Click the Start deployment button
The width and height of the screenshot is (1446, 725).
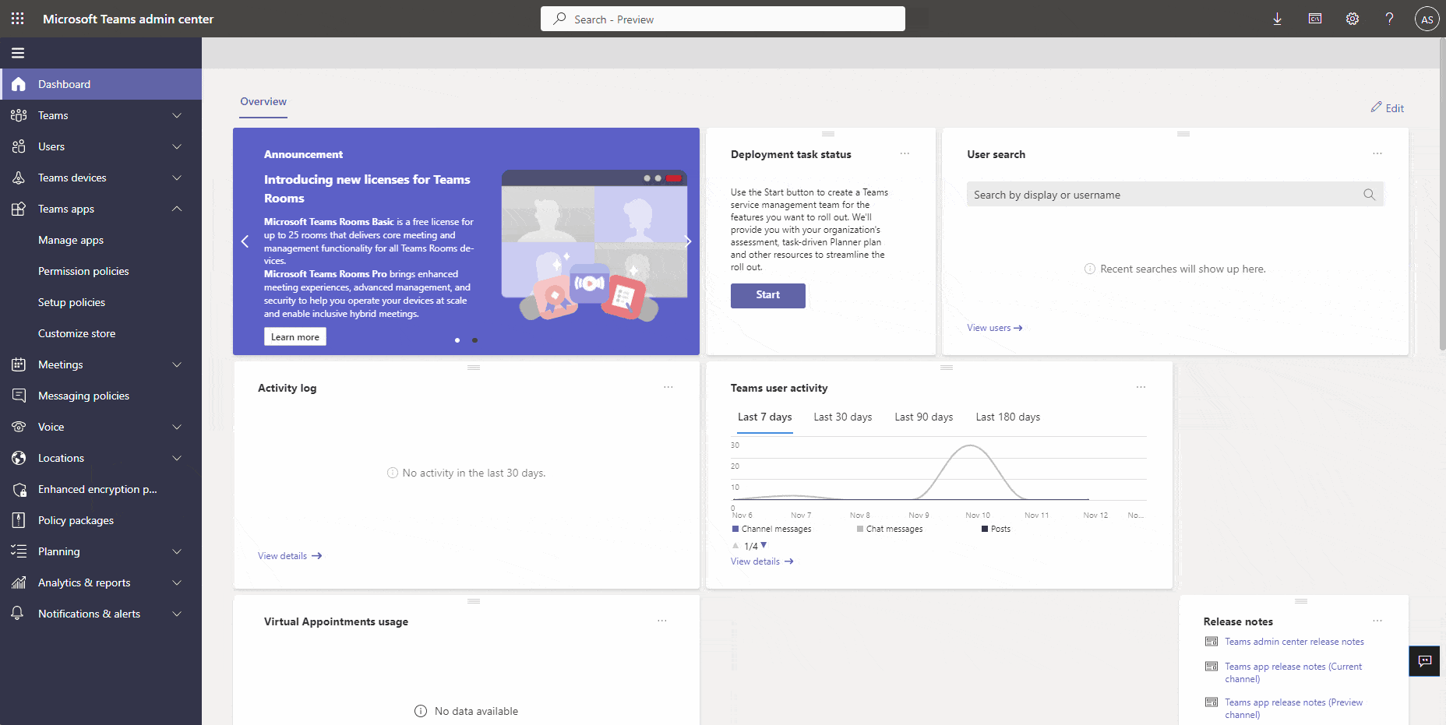click(768, 295)
